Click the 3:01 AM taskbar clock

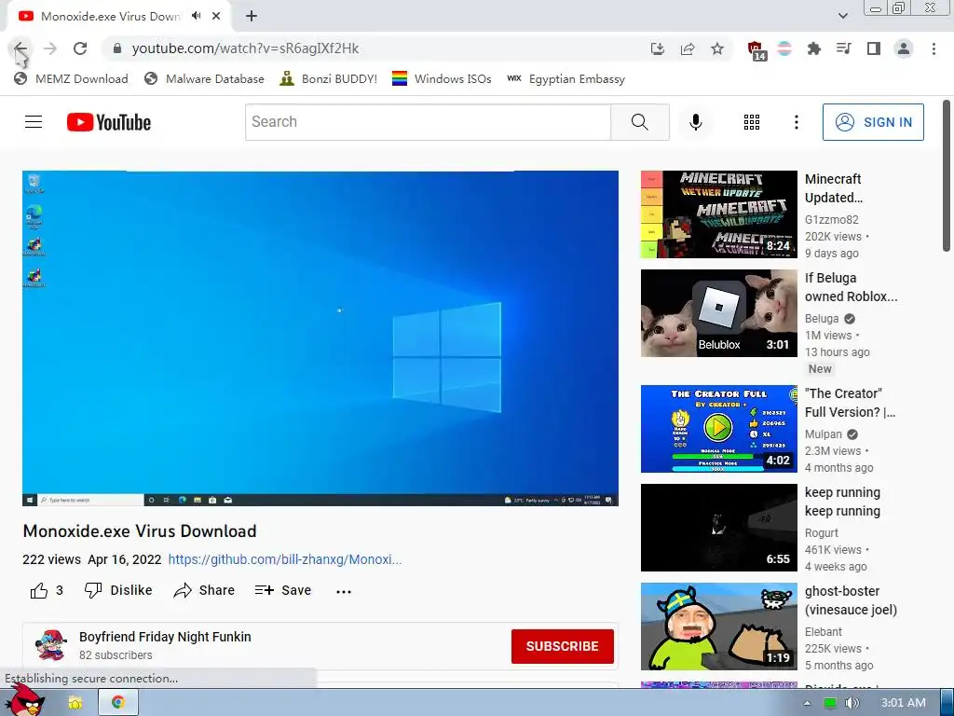click(903, 703)
